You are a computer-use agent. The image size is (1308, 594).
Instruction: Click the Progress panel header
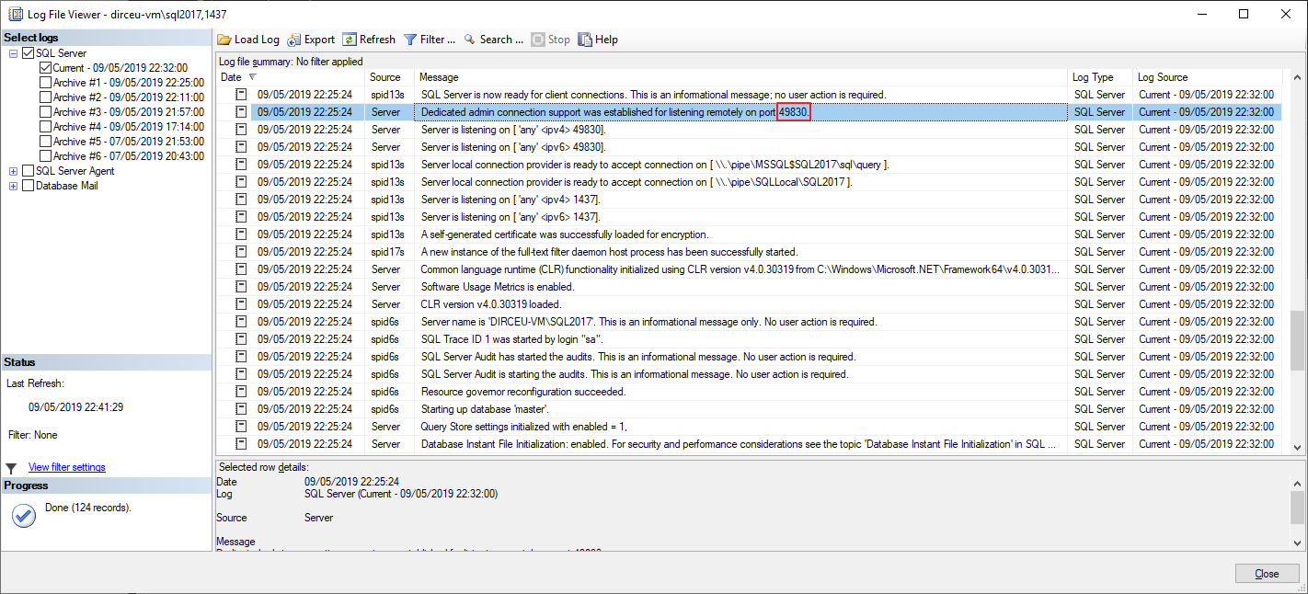106,485
